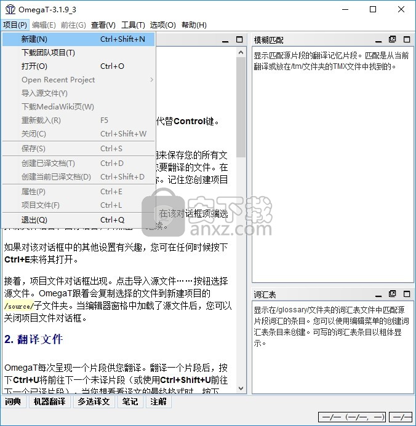Open the 查看(V) menu
Image resolution: width=416 pixels, height=426 pixels.
103,25
